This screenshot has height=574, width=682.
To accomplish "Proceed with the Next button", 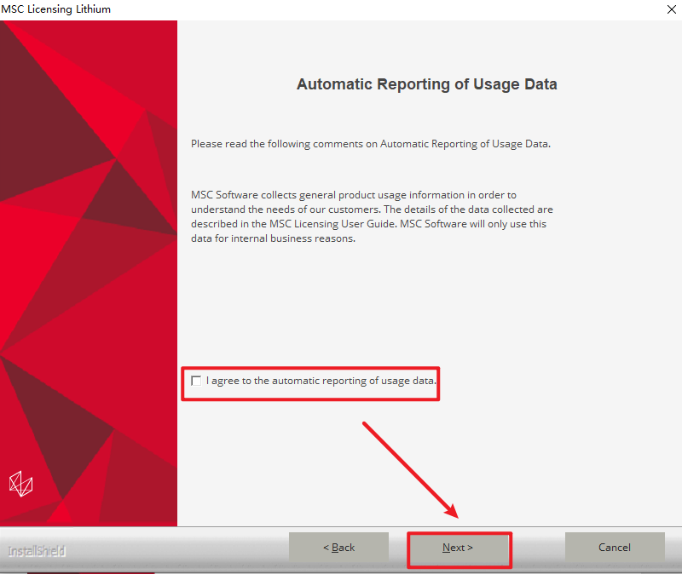I will [x=458, y=548].
